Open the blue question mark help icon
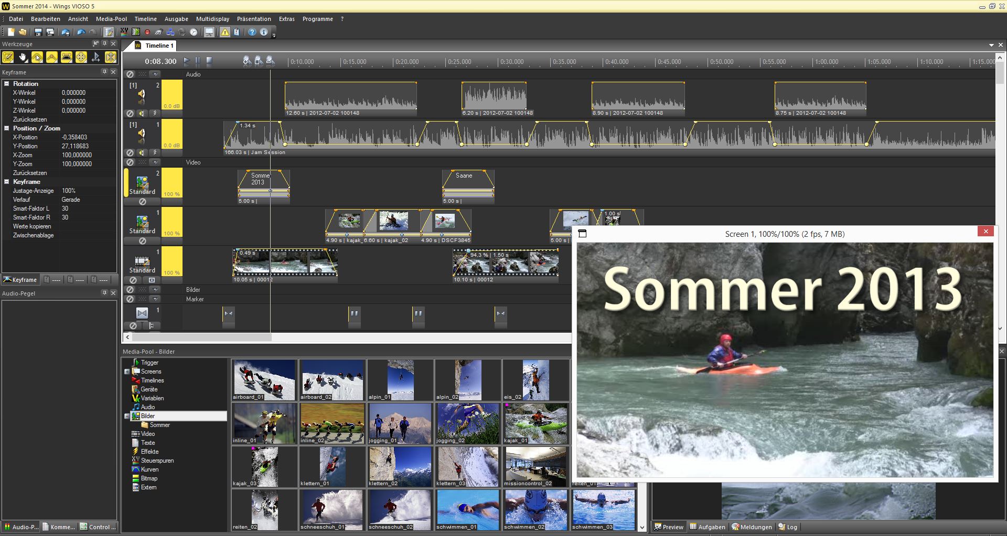1007x536 pixels. click(x=252, y=32)
